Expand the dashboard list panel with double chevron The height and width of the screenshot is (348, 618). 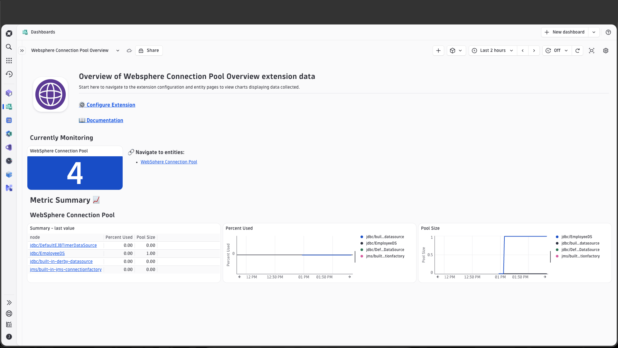coord(22,51)
